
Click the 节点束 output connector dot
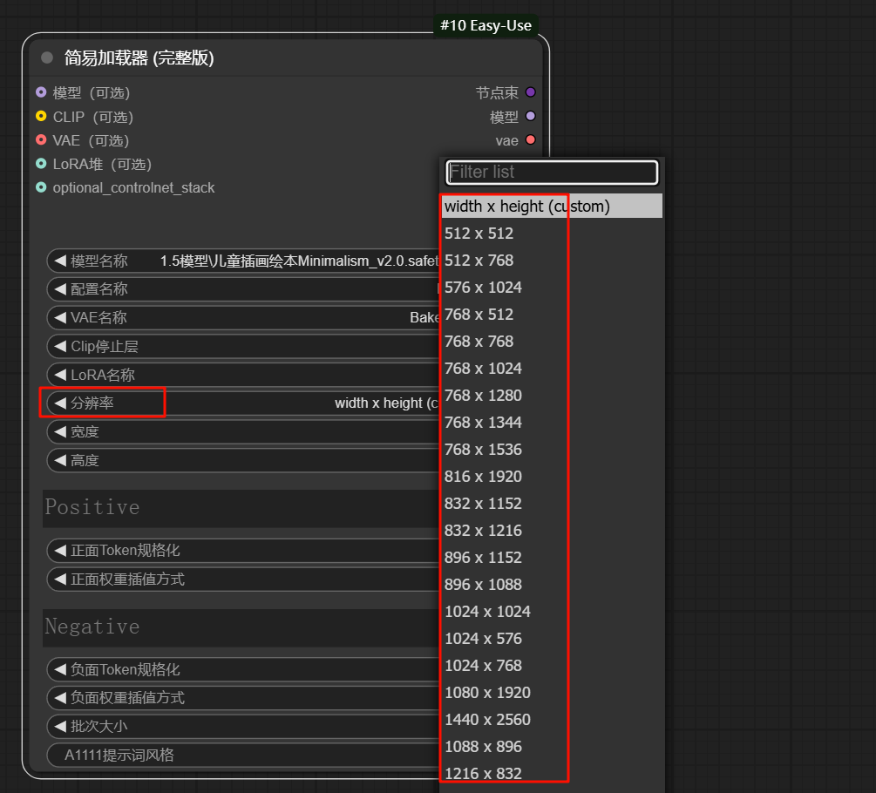(x=532, y=92)
